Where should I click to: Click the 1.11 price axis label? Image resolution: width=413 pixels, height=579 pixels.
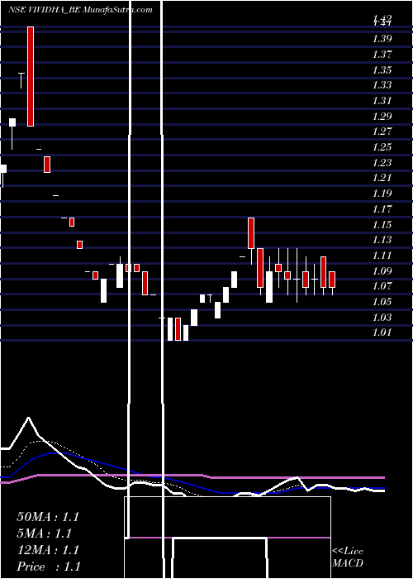[x=382, y=255]
